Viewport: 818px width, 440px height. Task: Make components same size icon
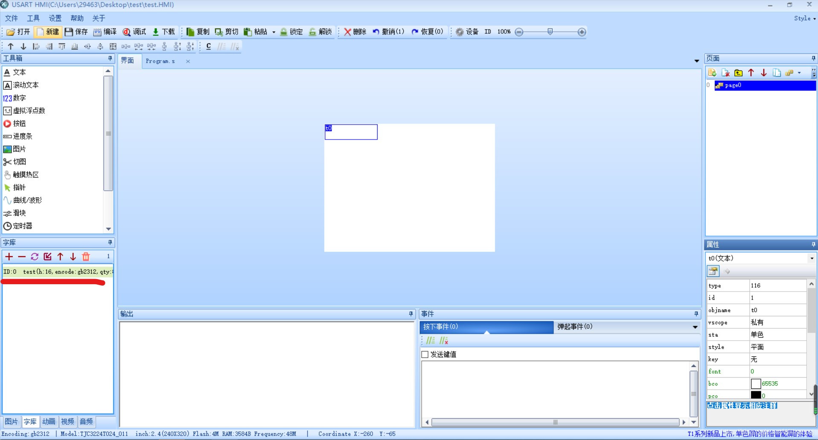click(113, 47)
